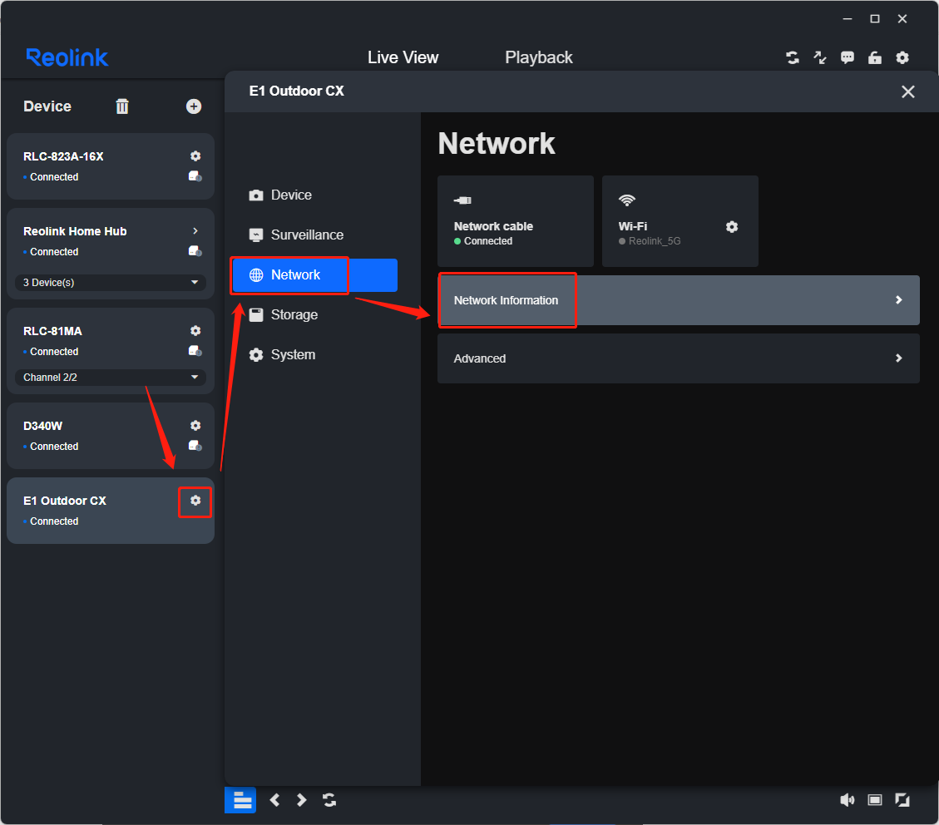
Task: Enter fullscreen with the expand icon
Action: coord(902,800)
